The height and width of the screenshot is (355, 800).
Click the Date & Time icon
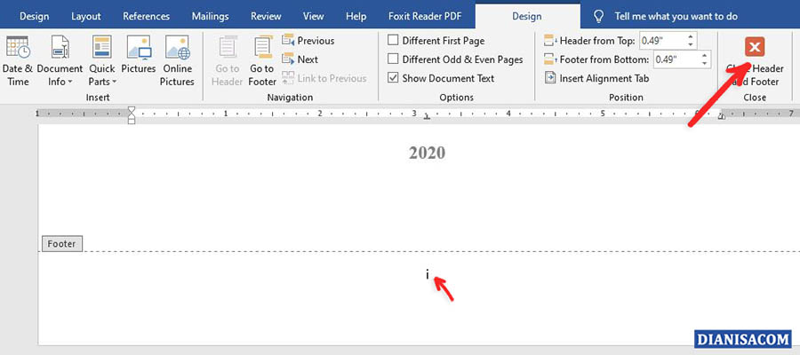pos(18,60)
